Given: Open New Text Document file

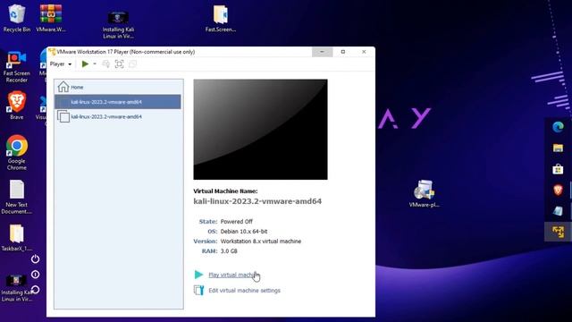Looking at the screenshot, I should 16,197.
